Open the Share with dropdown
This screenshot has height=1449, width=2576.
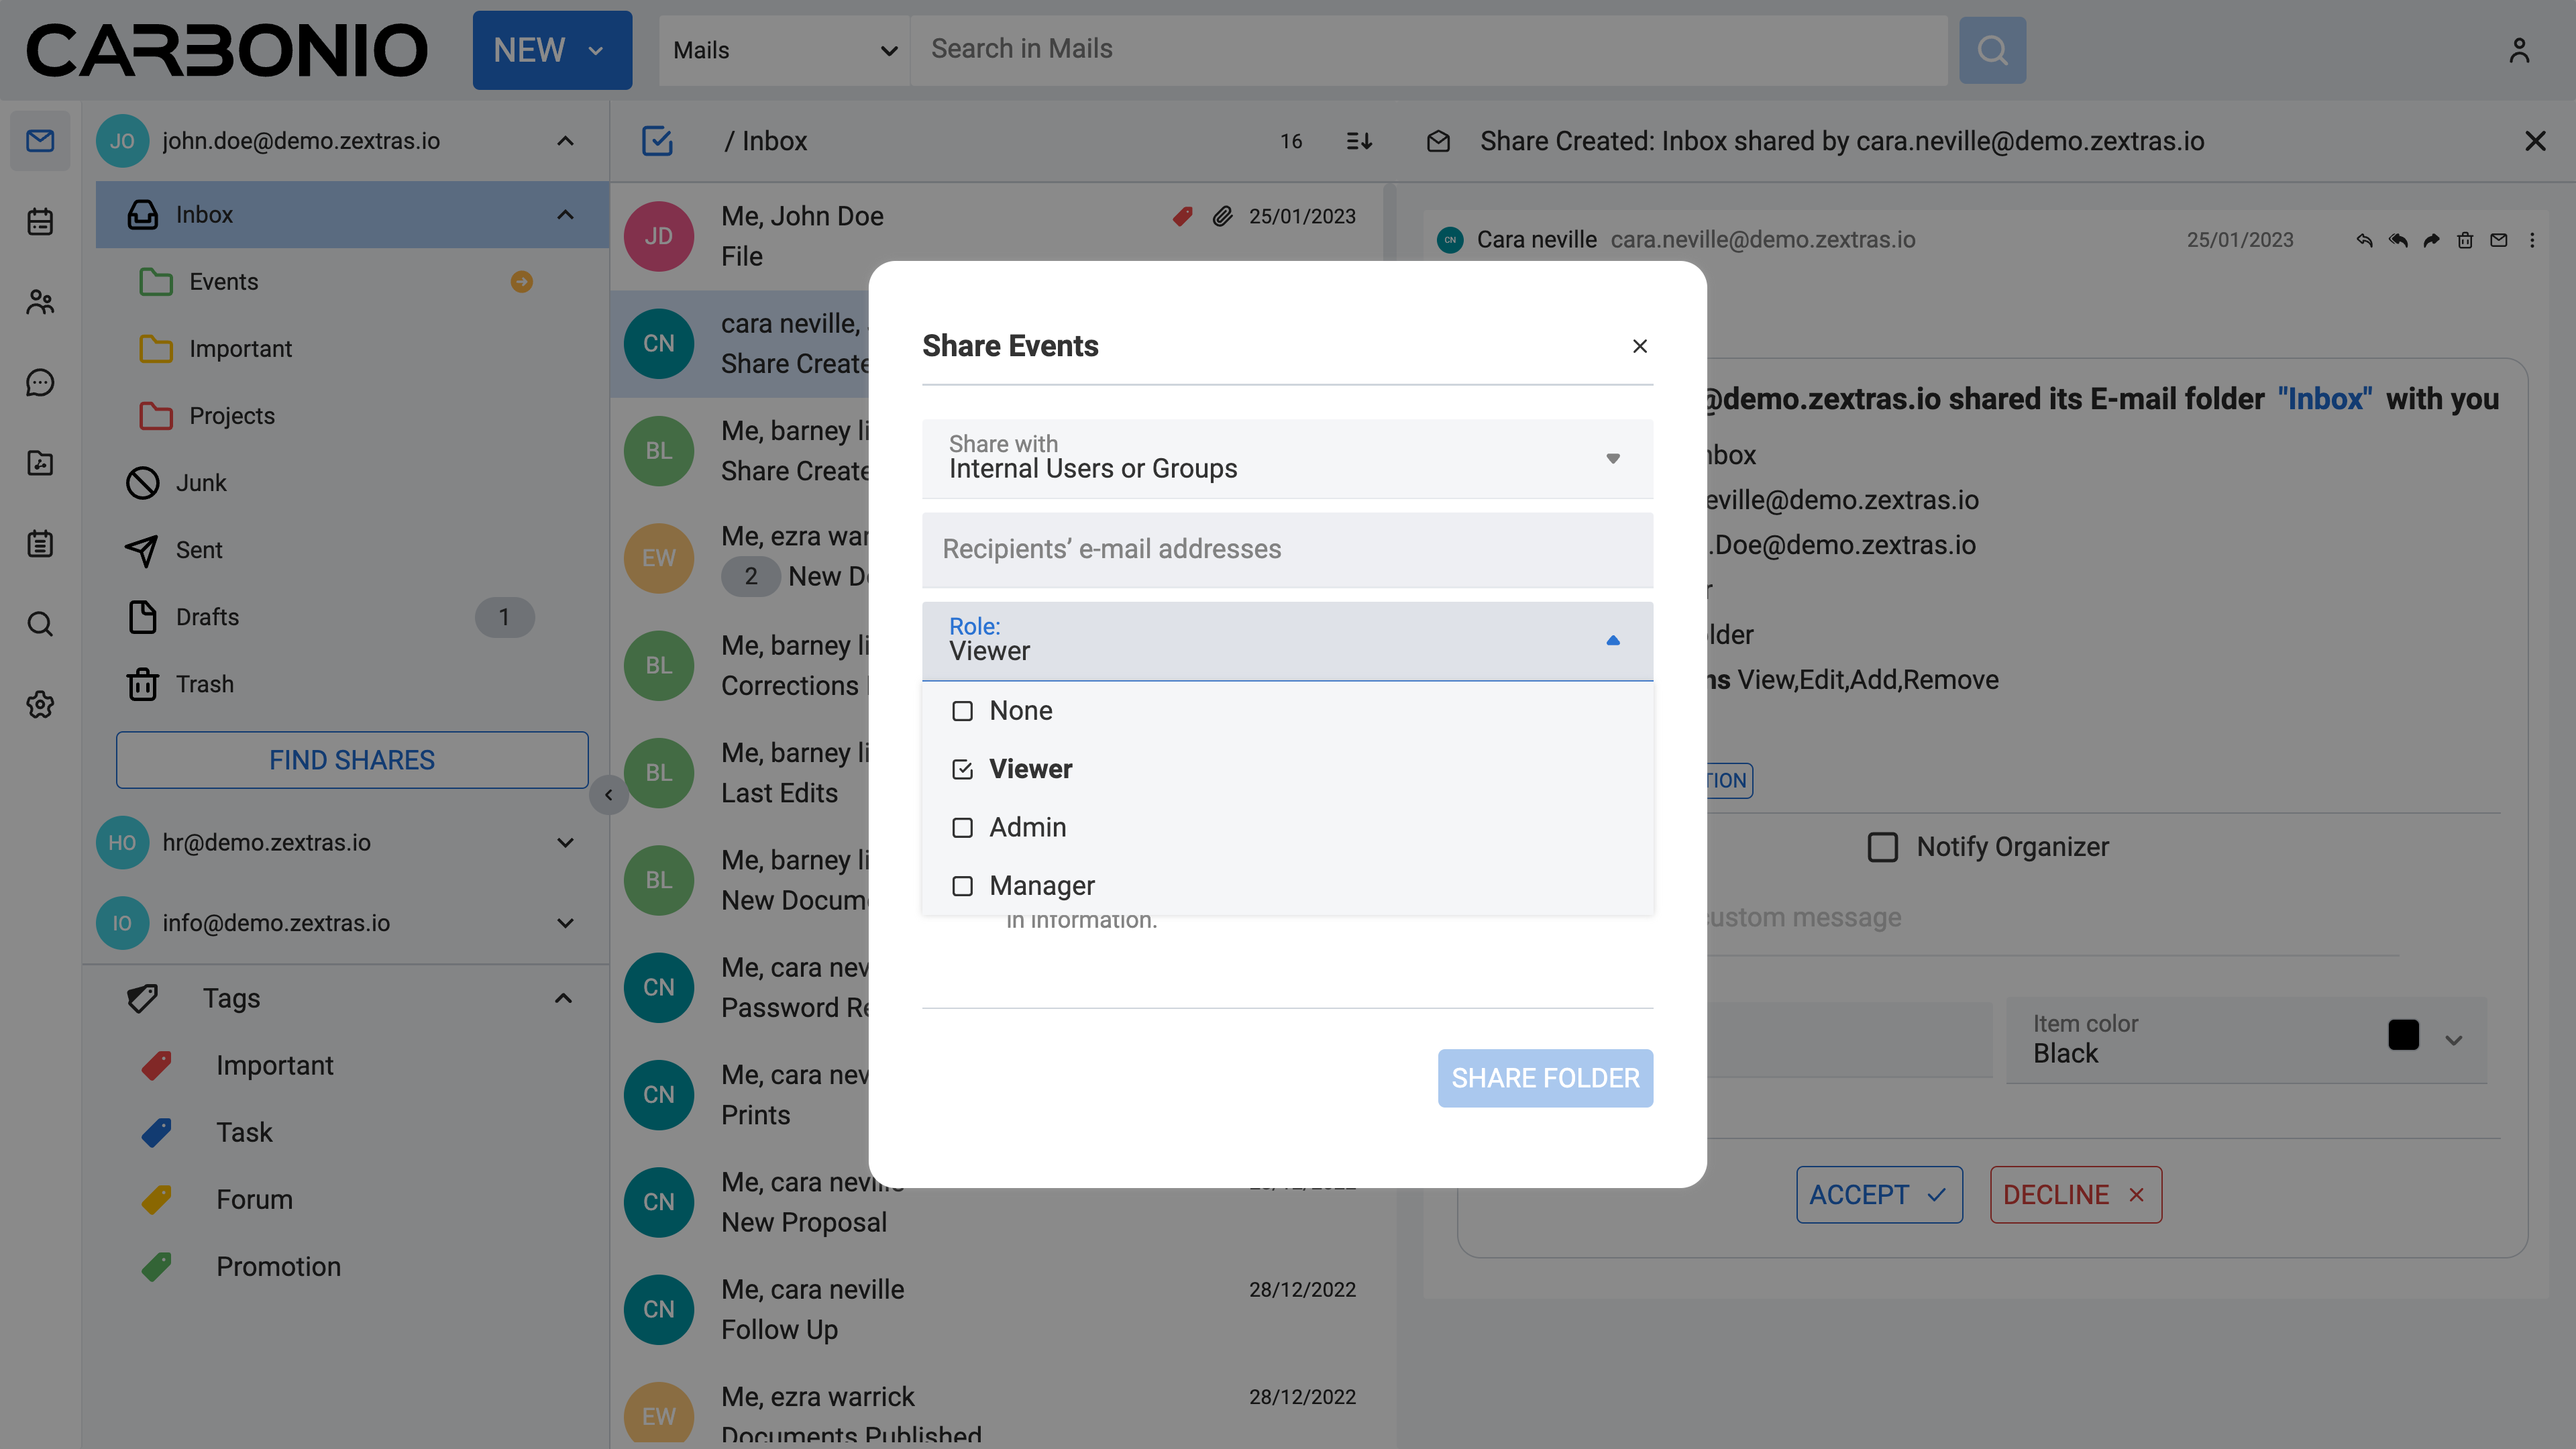[1286, 458]
